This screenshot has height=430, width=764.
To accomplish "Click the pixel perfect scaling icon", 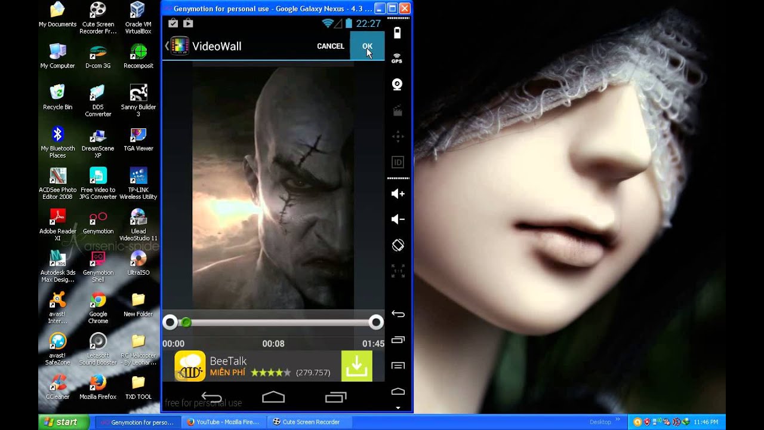I will tap(398, 271).
